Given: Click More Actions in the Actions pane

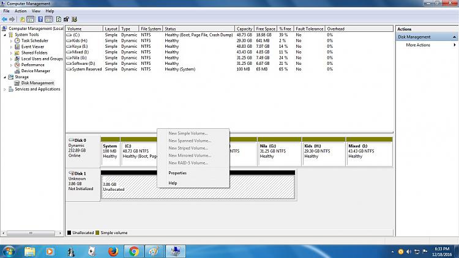Looking at the screenshot, I should [418, 45].
